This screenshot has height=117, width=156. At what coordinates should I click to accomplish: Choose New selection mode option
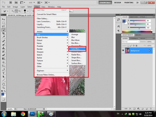tap(13, 11)
